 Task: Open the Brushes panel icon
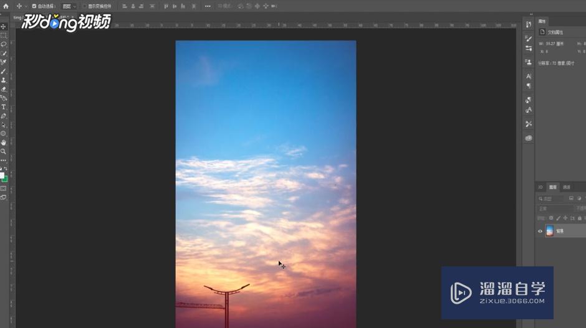point(529,39)
